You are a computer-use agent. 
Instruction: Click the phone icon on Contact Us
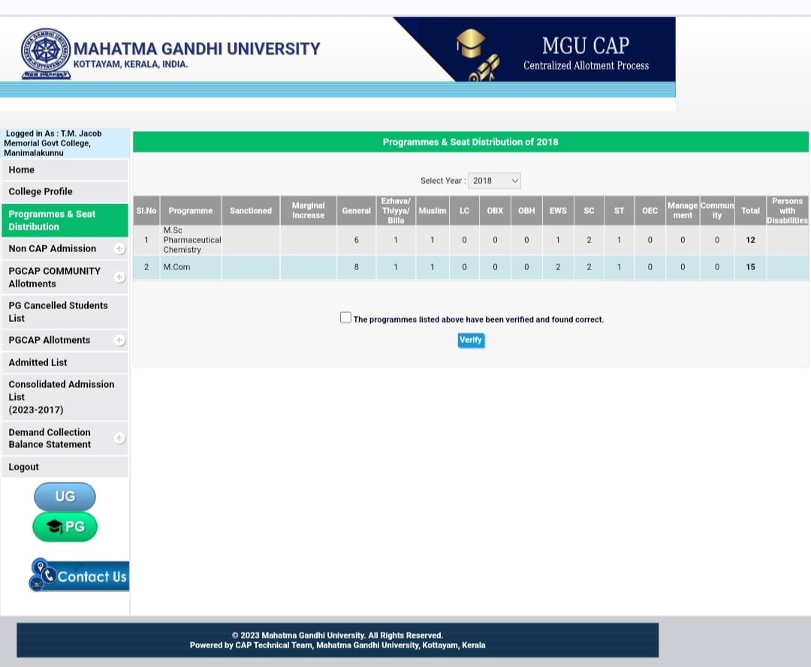[x=50, y=575]
